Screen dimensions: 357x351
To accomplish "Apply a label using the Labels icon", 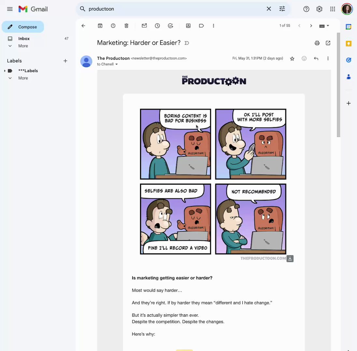I will [x=201, y=26].
